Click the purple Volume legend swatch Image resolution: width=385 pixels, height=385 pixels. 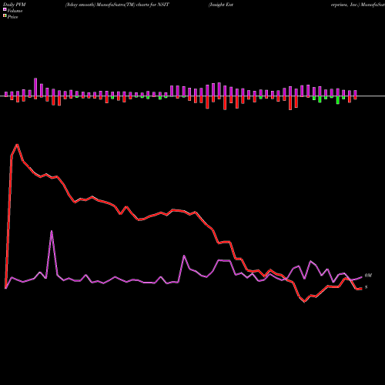(5, 10)
